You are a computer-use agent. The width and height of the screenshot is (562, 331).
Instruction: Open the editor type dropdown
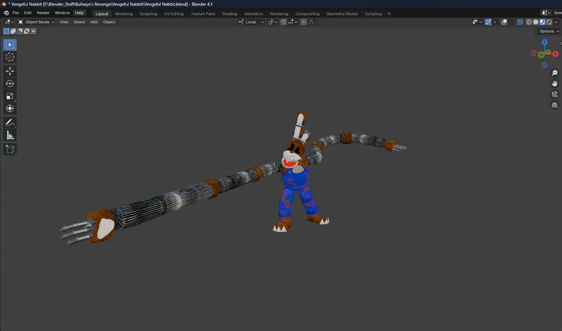[x=9, y=22]
